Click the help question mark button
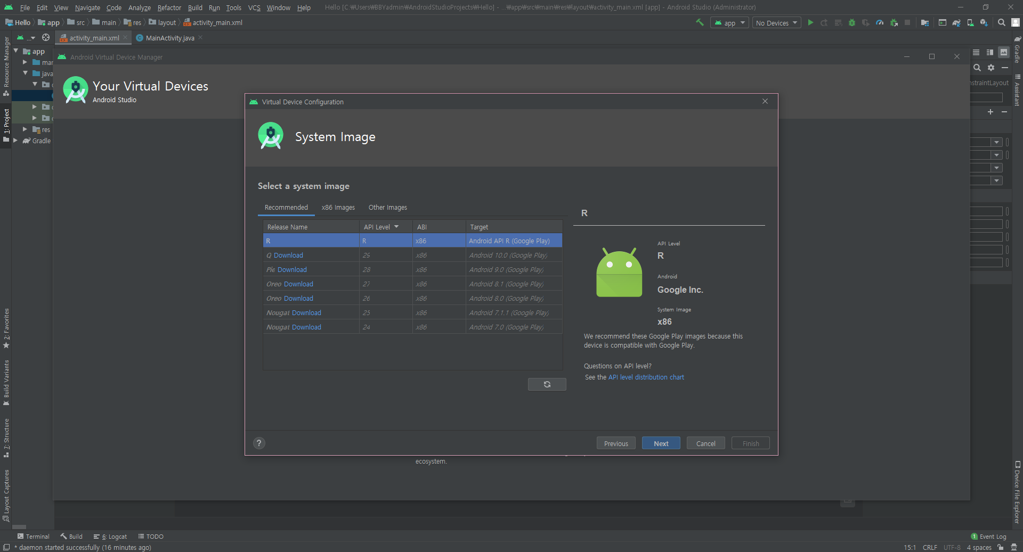 259,443
